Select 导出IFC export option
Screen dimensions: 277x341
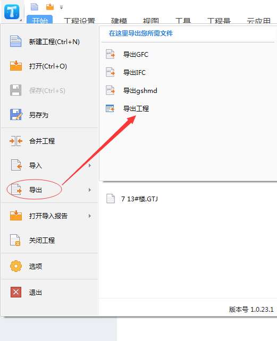[135, 72]
